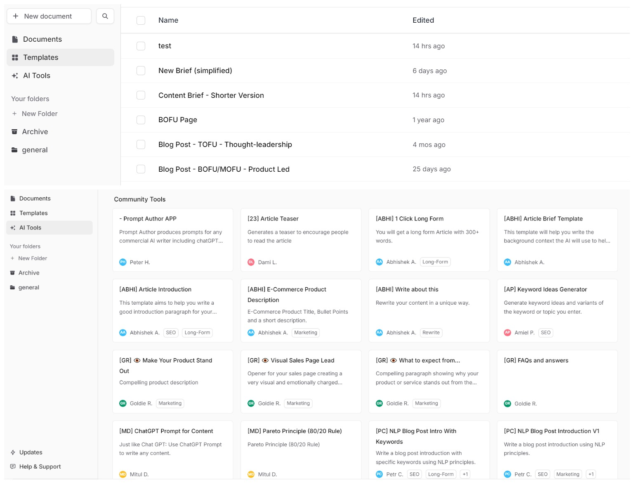
Task: Click general folder icon in lower sidebar
Action: click(x=12, y=287)
